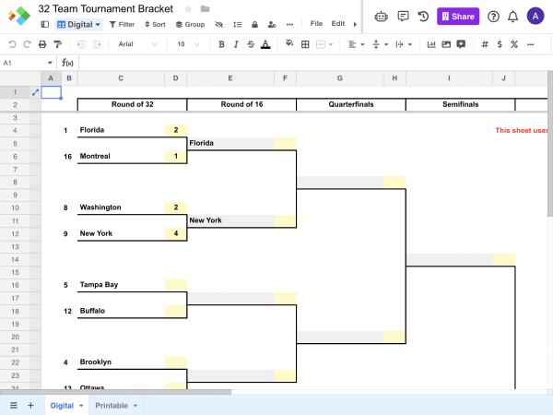553x415 pixels.
Task: Click the vertical scrollbar thumb
Action: pyautogui.click(x=550, y=144)
